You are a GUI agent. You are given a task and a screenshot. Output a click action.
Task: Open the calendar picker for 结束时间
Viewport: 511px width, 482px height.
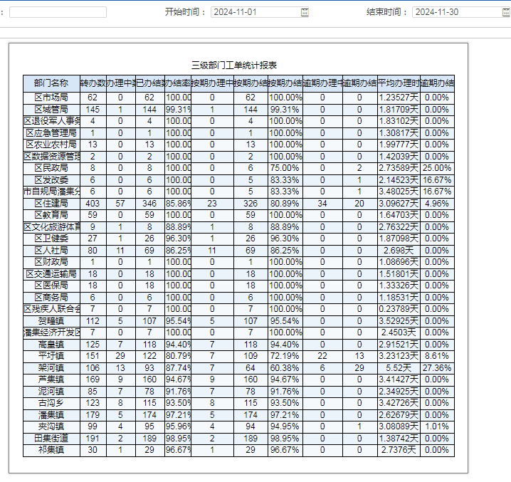point(506,12)
